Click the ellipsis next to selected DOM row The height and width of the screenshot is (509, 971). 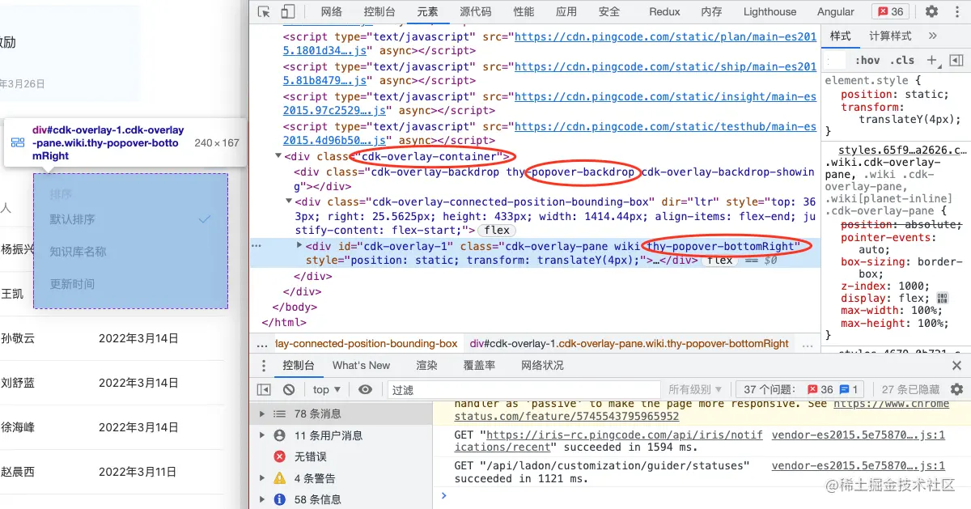(257, 245)
